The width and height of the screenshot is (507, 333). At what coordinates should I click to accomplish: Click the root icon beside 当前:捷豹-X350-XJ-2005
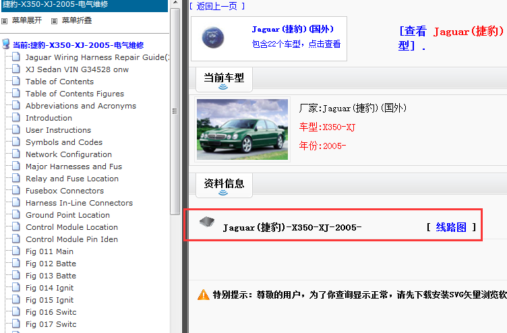click(x=6, y=44)
